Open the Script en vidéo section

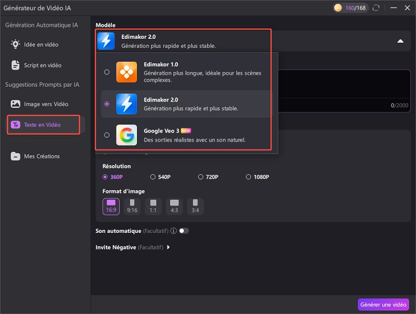(x=43, y=65)
